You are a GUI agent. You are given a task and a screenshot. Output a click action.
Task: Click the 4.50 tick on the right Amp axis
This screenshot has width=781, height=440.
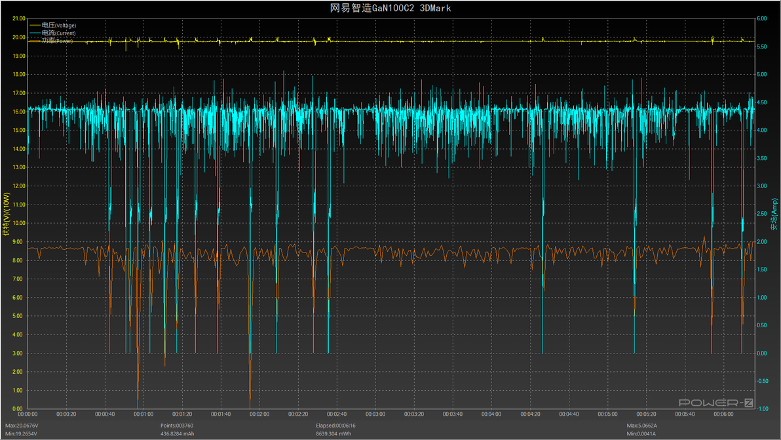coord(762,102)
